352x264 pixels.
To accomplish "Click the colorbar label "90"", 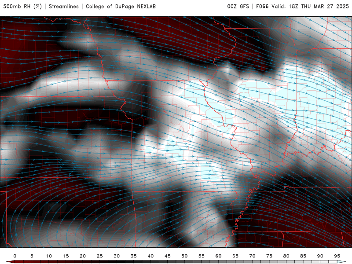I will pos(320,256).
